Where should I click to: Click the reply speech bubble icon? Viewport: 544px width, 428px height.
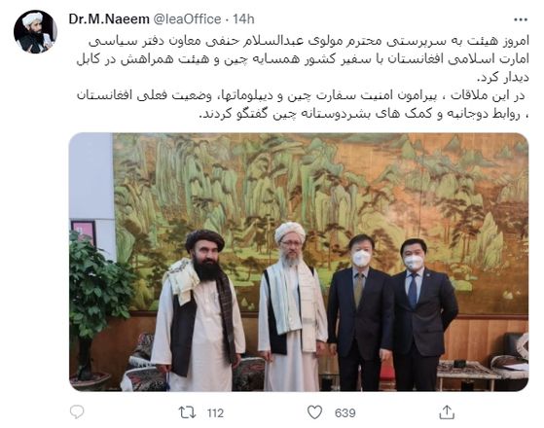click(x=77, y=412)
